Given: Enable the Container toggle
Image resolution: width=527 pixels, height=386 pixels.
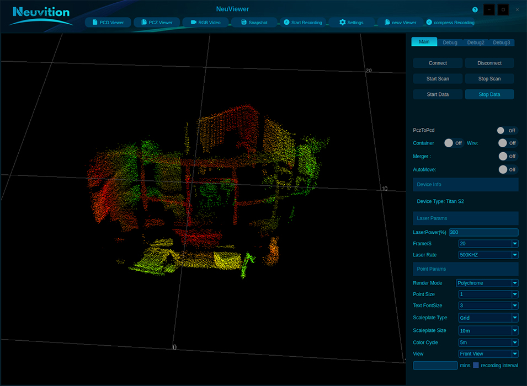Looking at the screenshot, I should [454, 143].
